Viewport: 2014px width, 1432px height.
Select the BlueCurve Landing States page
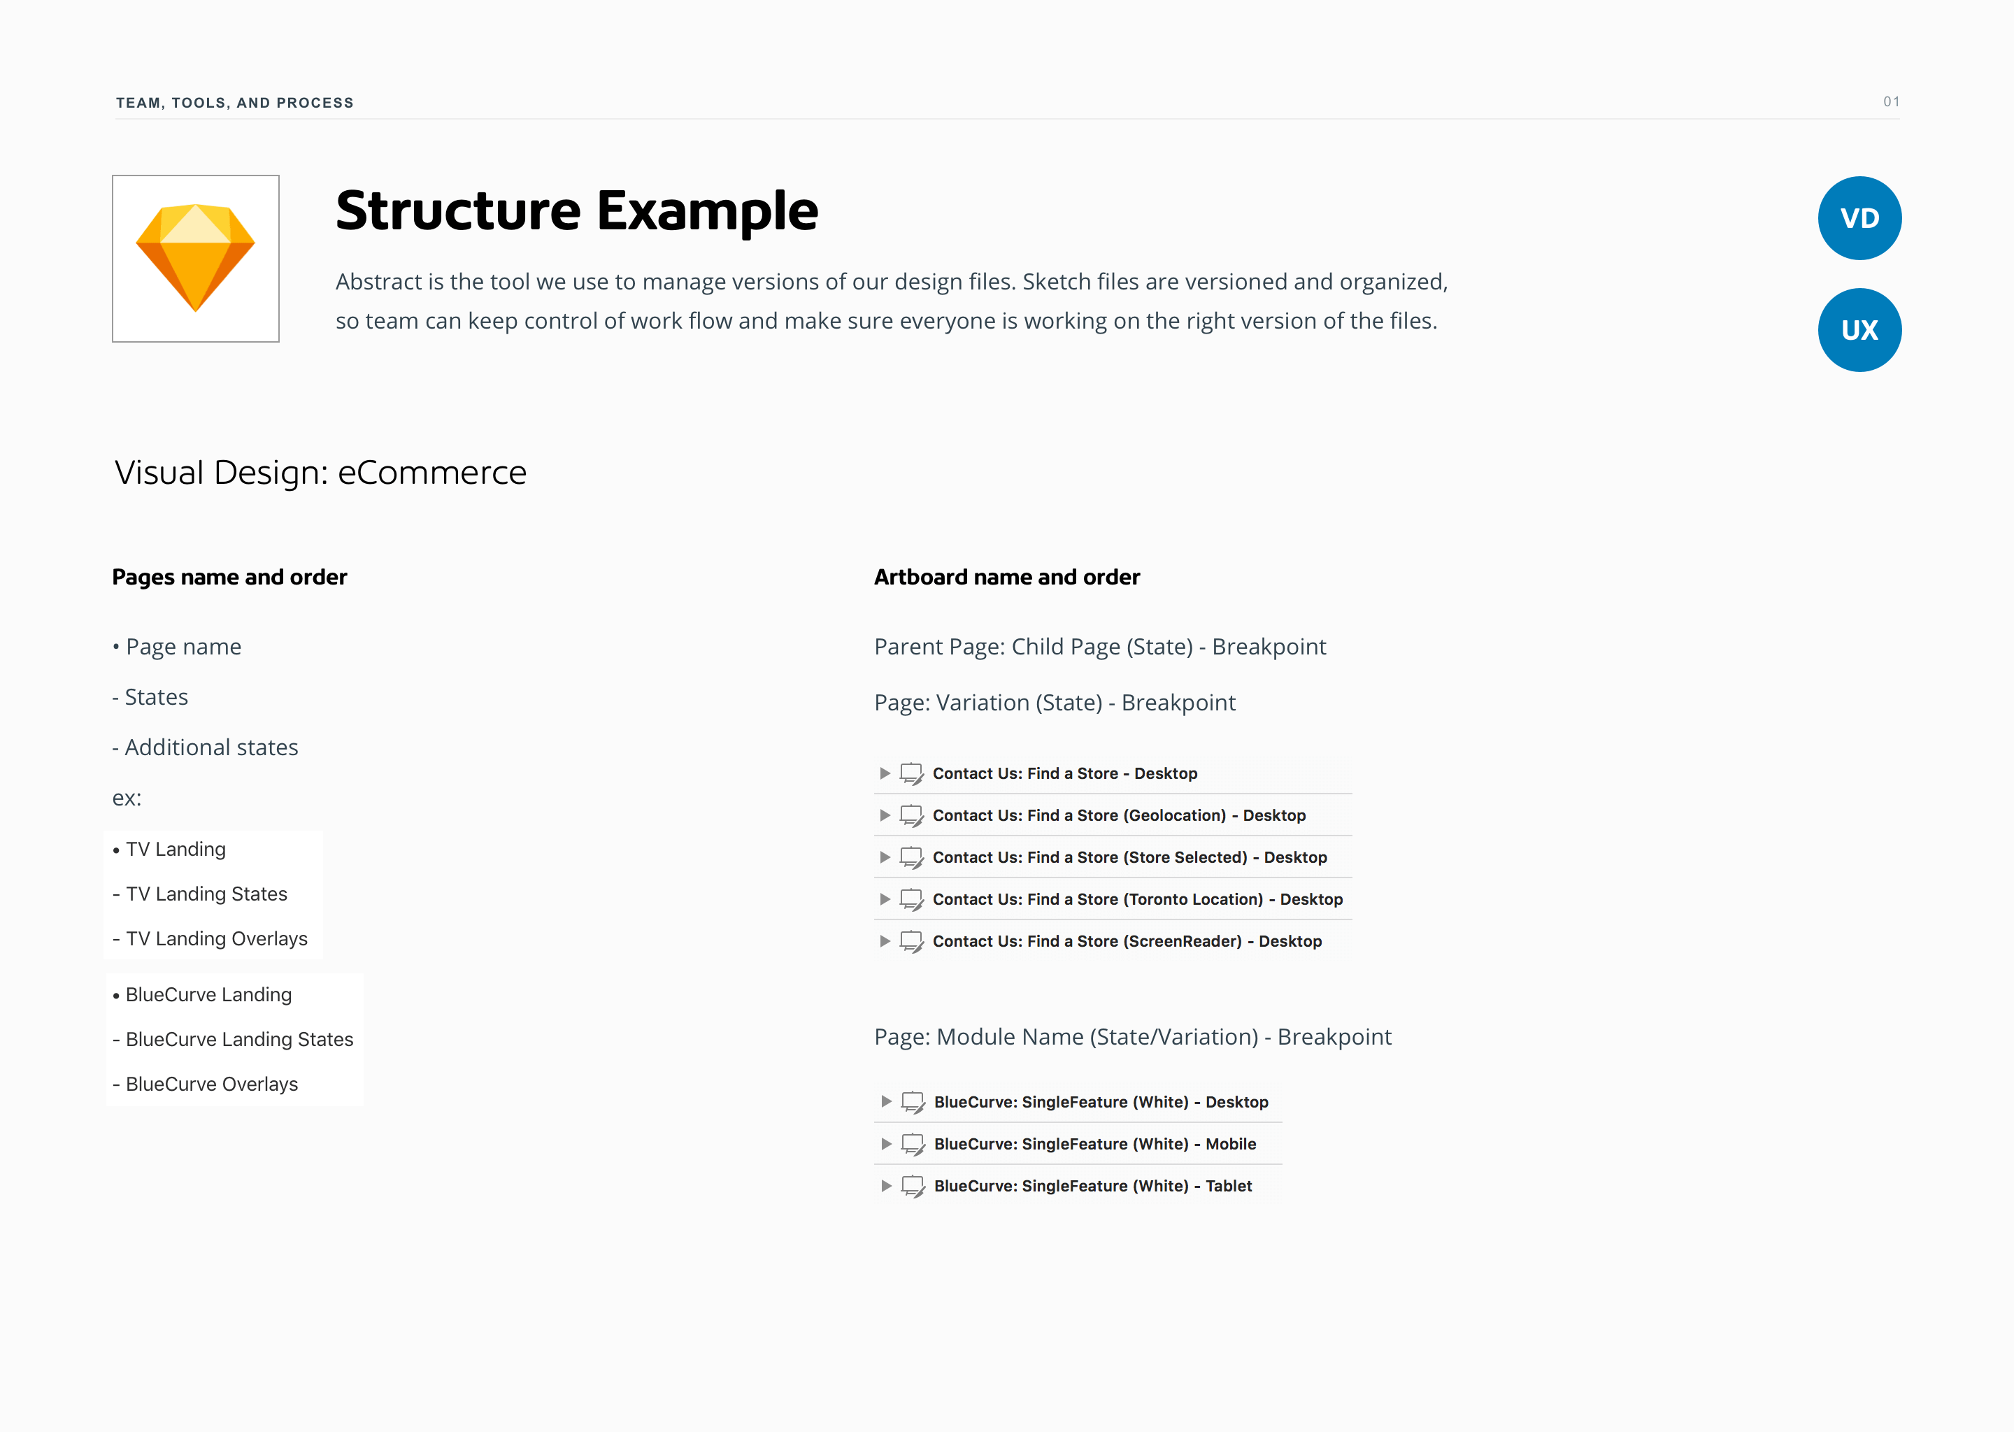coord(239,1039)
